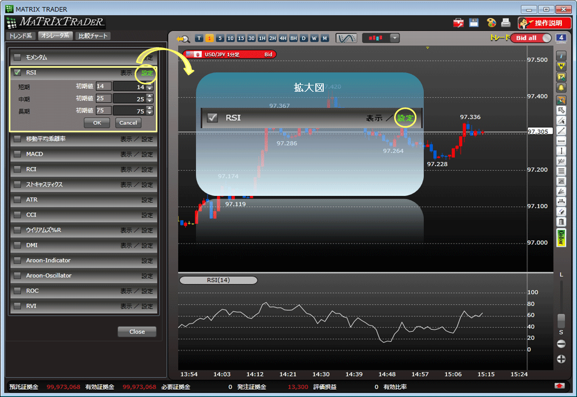The width and height of the screenshot is (577, 397).
Task: Select the daily D timeframe
Action: coord(303,38)
